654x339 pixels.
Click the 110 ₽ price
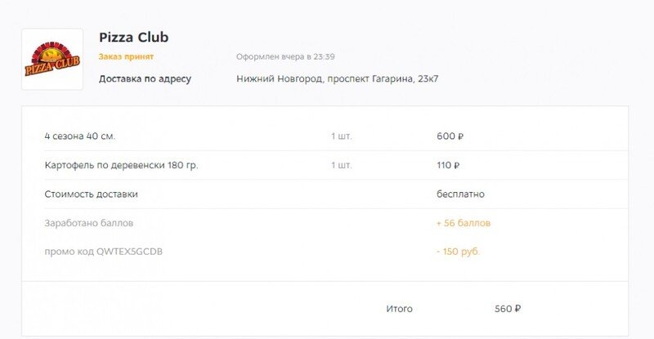click(x=448, y=165)
